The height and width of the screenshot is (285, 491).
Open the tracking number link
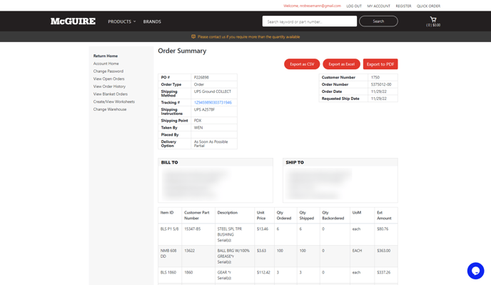click(213, 103)
